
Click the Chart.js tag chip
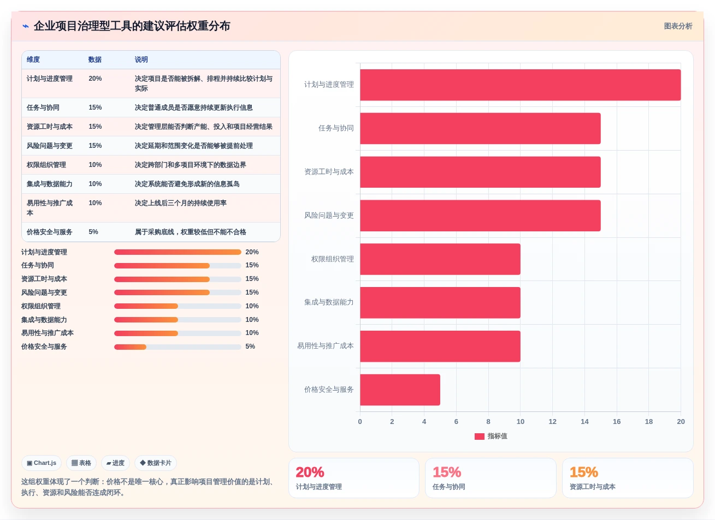tap(42, 463)
